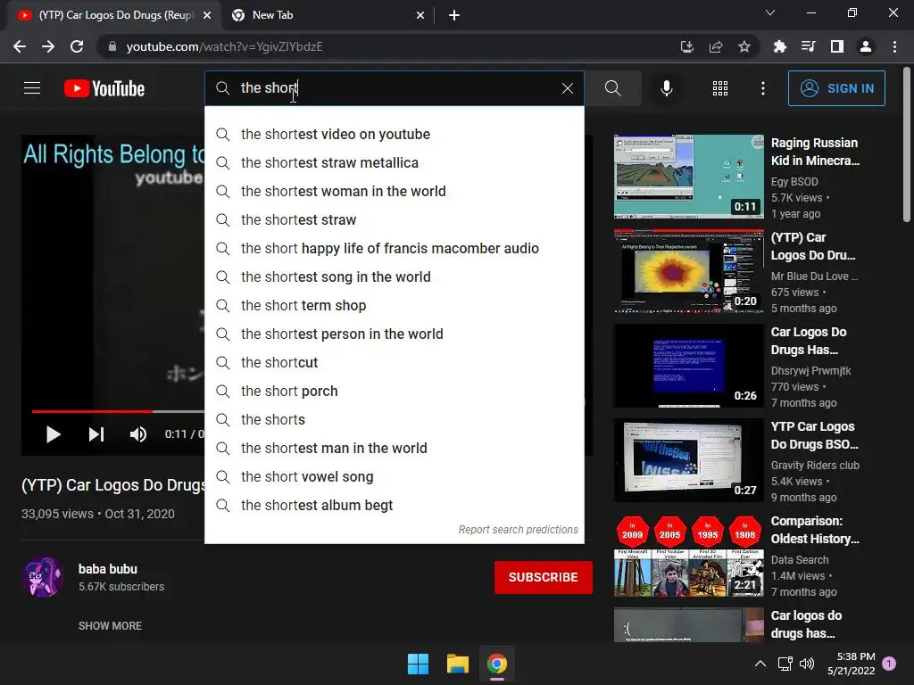914x685 pixels.
Task: Bookmark this tab with the star
Action: click(744, 46)
